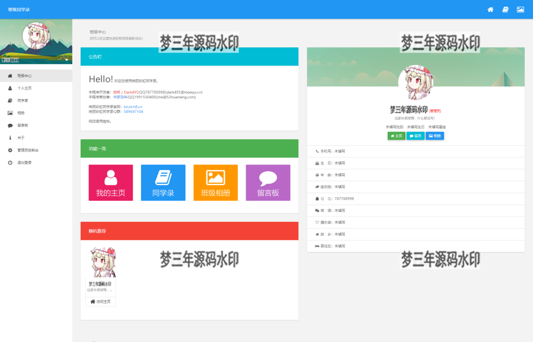Click the green 主页 profile button
Screen dimensions: 533x342
click(x=396, y=136)
